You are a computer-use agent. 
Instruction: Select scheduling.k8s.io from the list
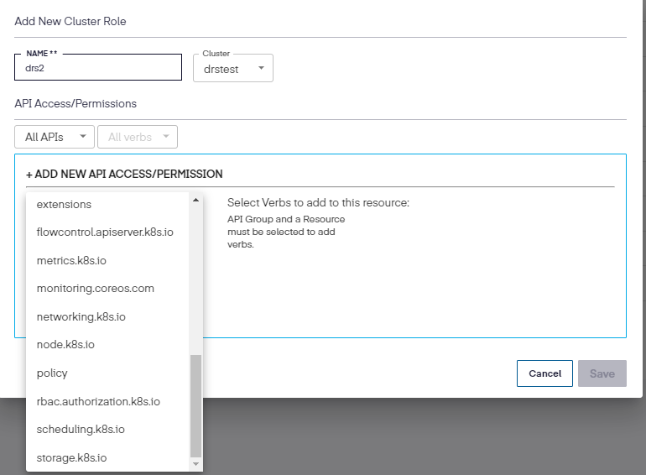(x=81, y=429)
